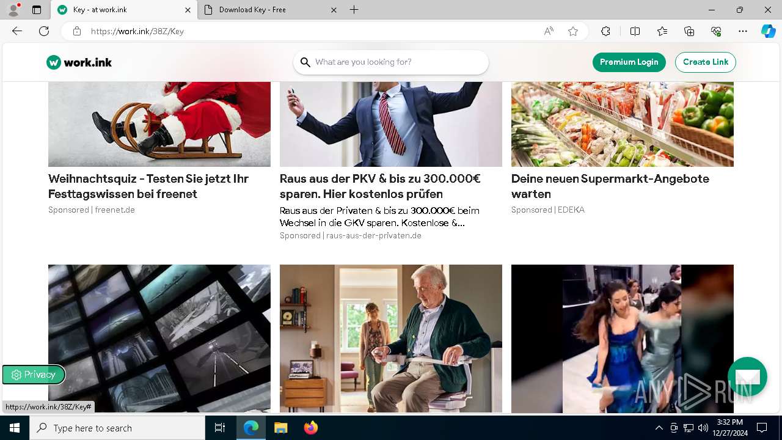Open the Privacy settings button
The width and height of the screenshot is (782, 440).
(x=34, y=375)
